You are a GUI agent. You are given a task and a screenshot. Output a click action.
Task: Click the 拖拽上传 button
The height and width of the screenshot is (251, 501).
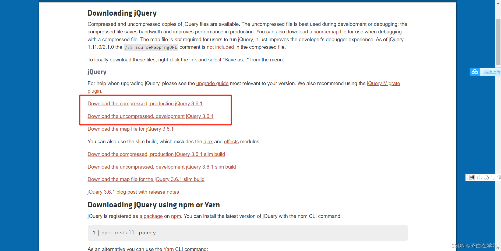491,72
